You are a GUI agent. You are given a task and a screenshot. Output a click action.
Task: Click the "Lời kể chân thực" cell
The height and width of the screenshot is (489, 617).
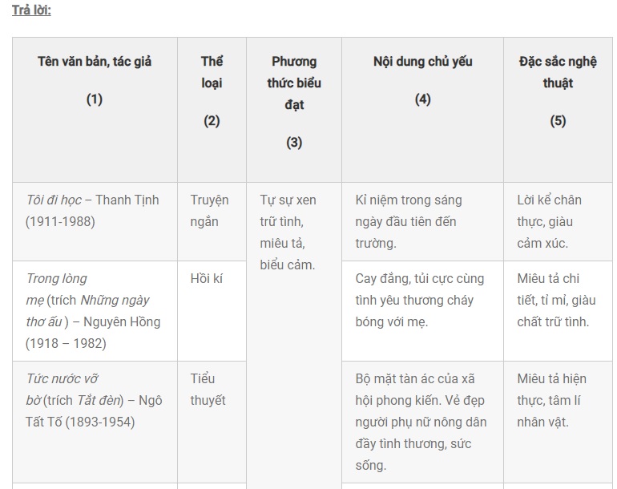[x=550, y=221]
